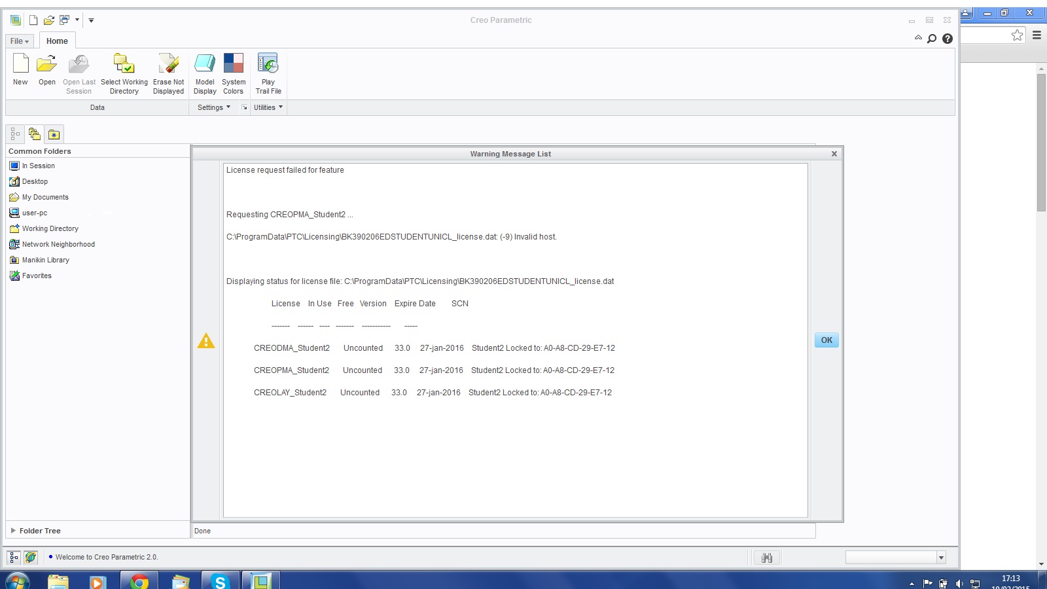Click the Find binoculars icon
1047x589 pixels.
767,558
